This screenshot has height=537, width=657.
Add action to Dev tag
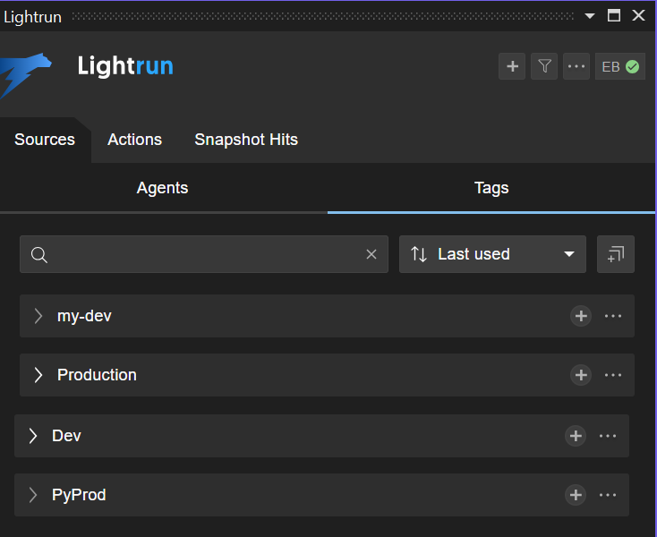(576, 436)
